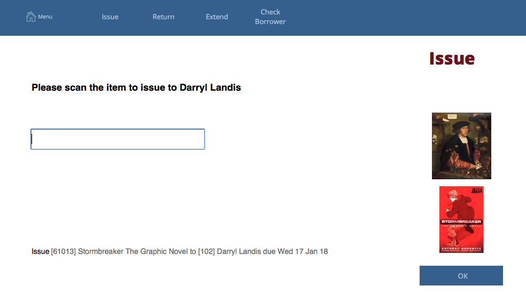
Task: Click the home icon in the navigation bar
Action: [31, 17]
